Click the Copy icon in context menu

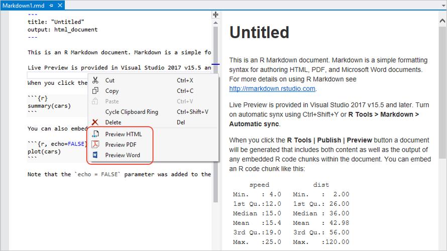point(95,91)
